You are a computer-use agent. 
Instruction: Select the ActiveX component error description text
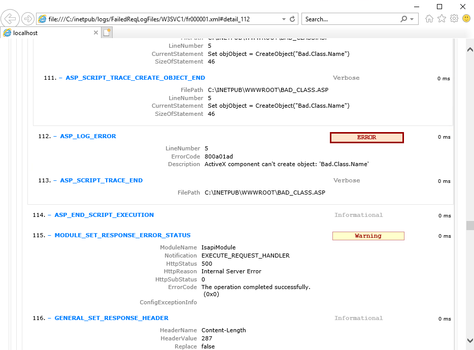(287, 164)
